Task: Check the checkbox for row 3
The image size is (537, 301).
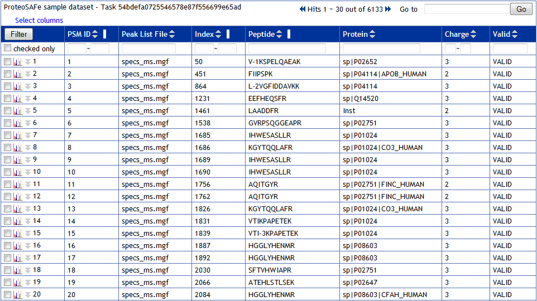Action: [7, 86]
